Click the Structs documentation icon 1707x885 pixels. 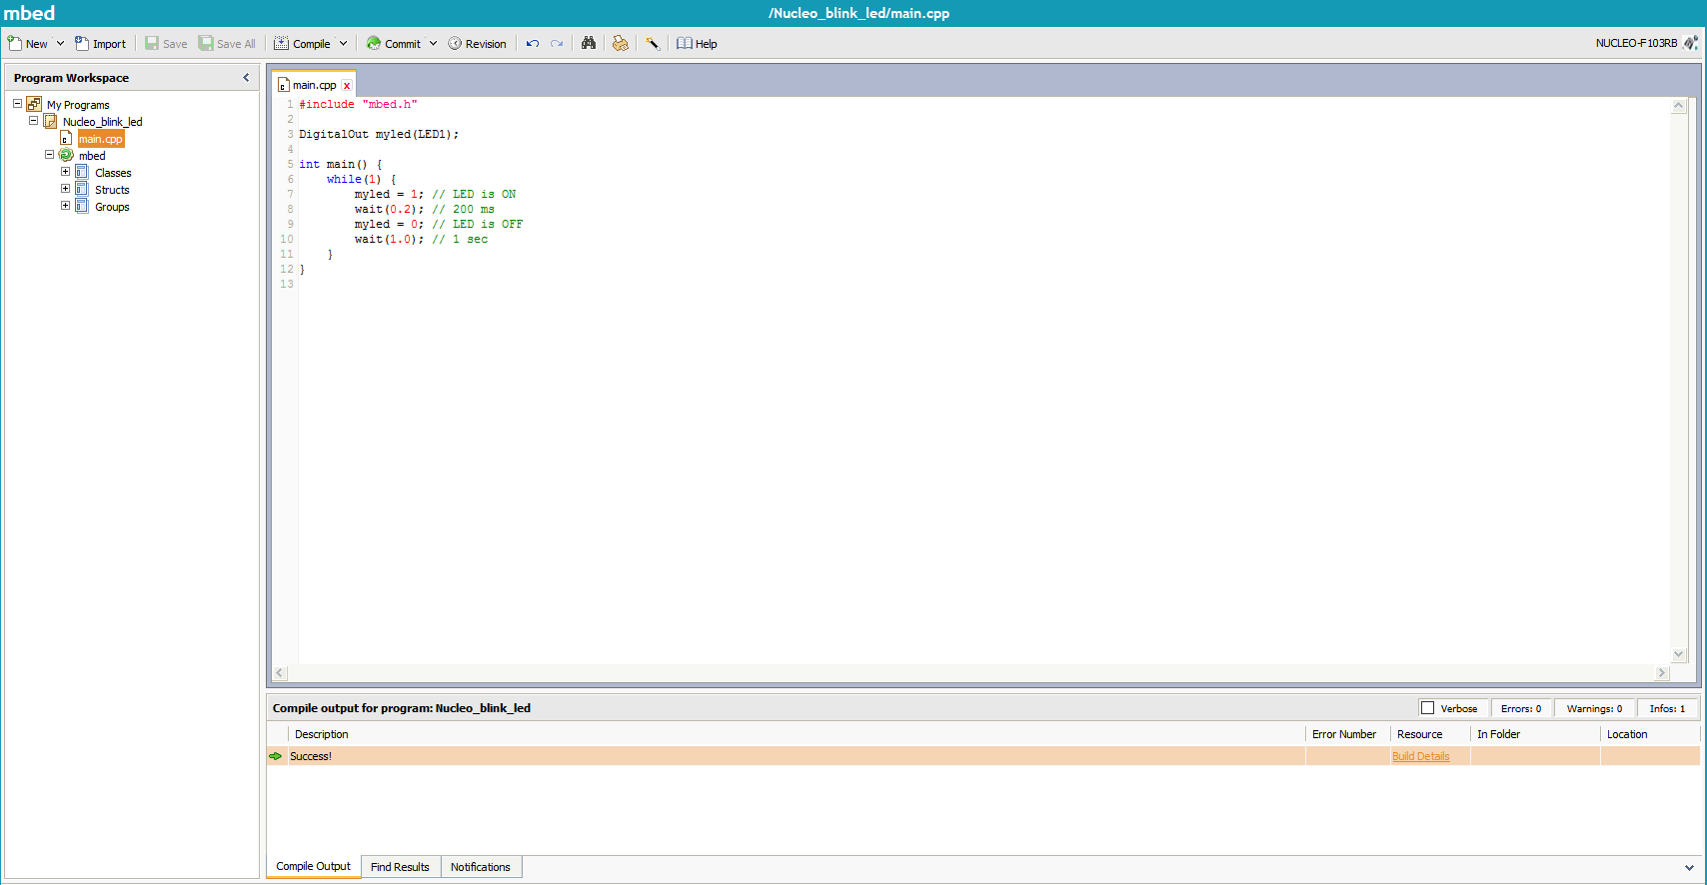(82, 189)
